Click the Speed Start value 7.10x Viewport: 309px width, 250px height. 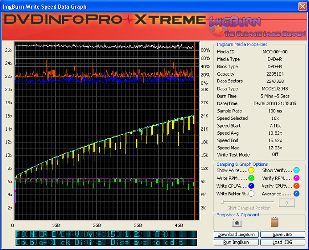point(275,126)
